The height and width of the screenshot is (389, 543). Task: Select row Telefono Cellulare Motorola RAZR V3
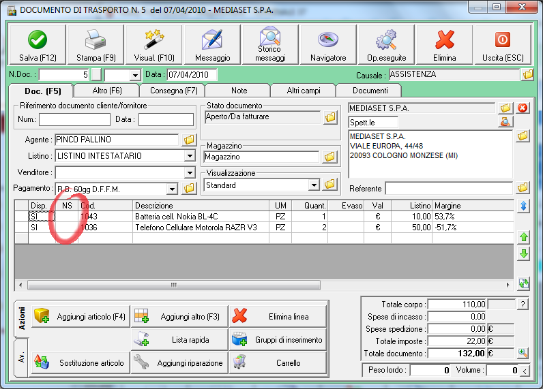pyautogui.click(x=264, y=227)
